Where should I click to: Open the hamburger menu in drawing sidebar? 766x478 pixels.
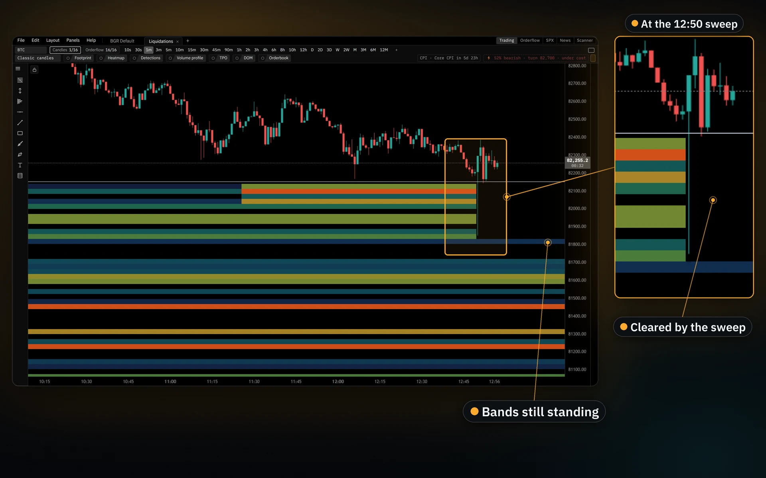coord(18,69)
